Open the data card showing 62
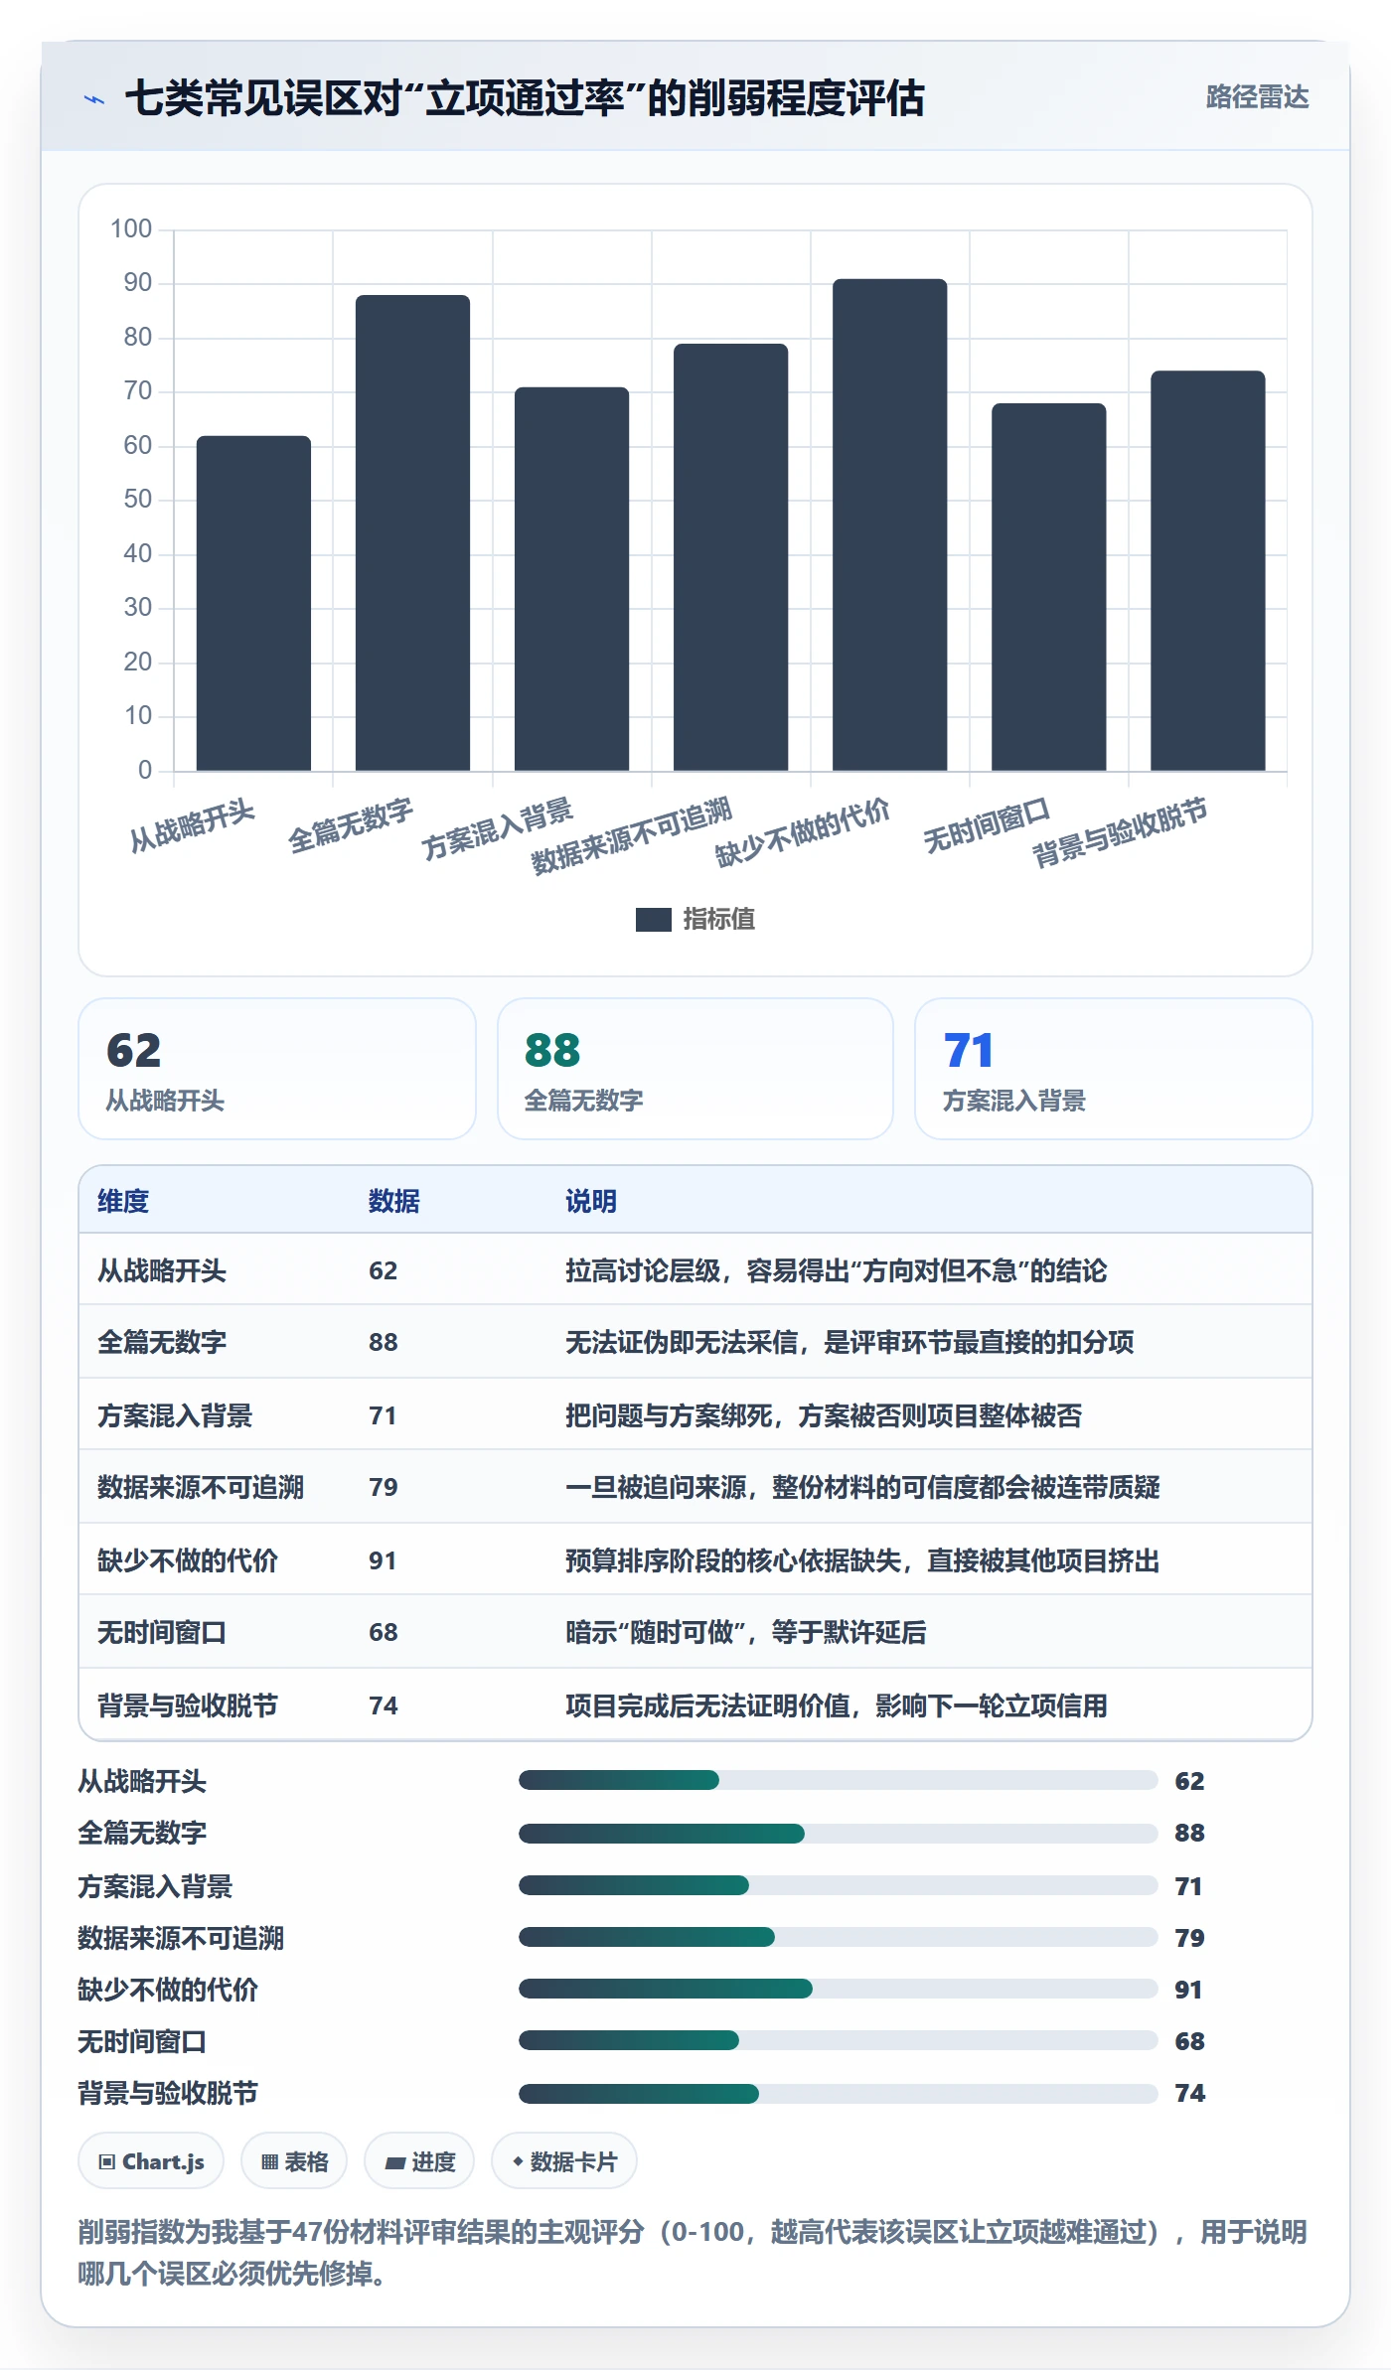Viewport: 1391px width, 2370px height. click(277, 1069)
